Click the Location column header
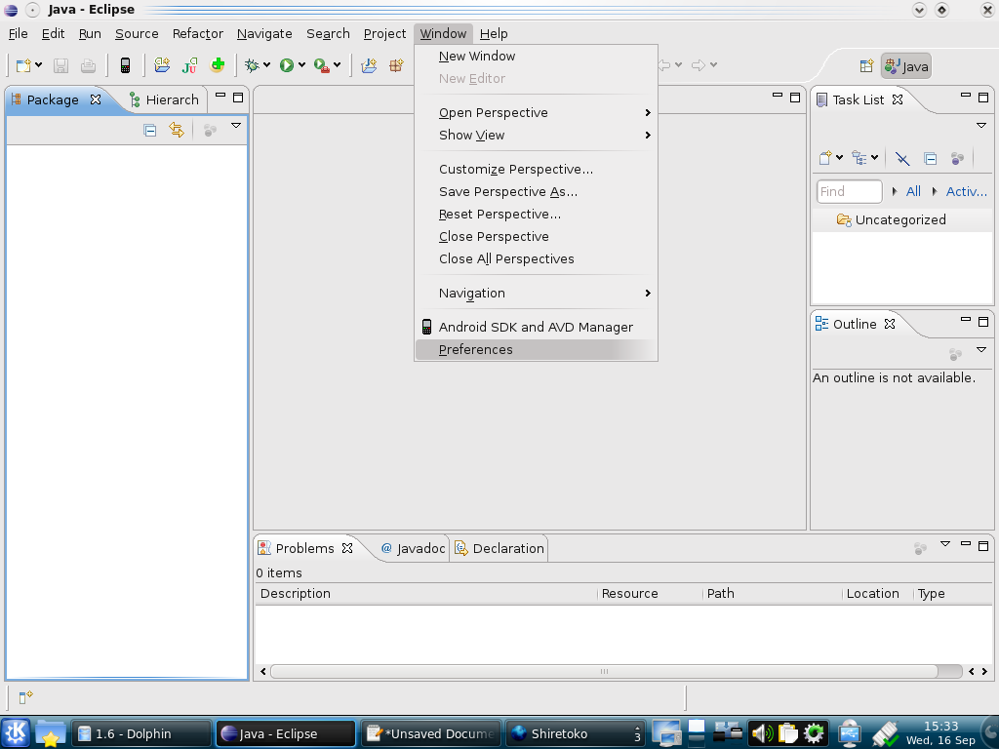This screenshot has height=749, width=999. [x=877, y=594]
